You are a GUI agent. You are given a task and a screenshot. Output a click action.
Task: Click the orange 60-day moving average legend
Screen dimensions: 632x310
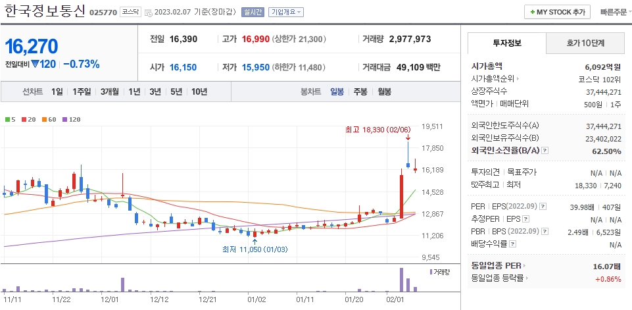pyautogui.click(x=49, y=120)
